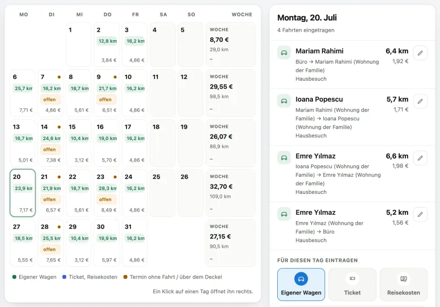This screenshot has height=307, width=440.
Task: Open day 10 in the calendar
Action: 135,93
